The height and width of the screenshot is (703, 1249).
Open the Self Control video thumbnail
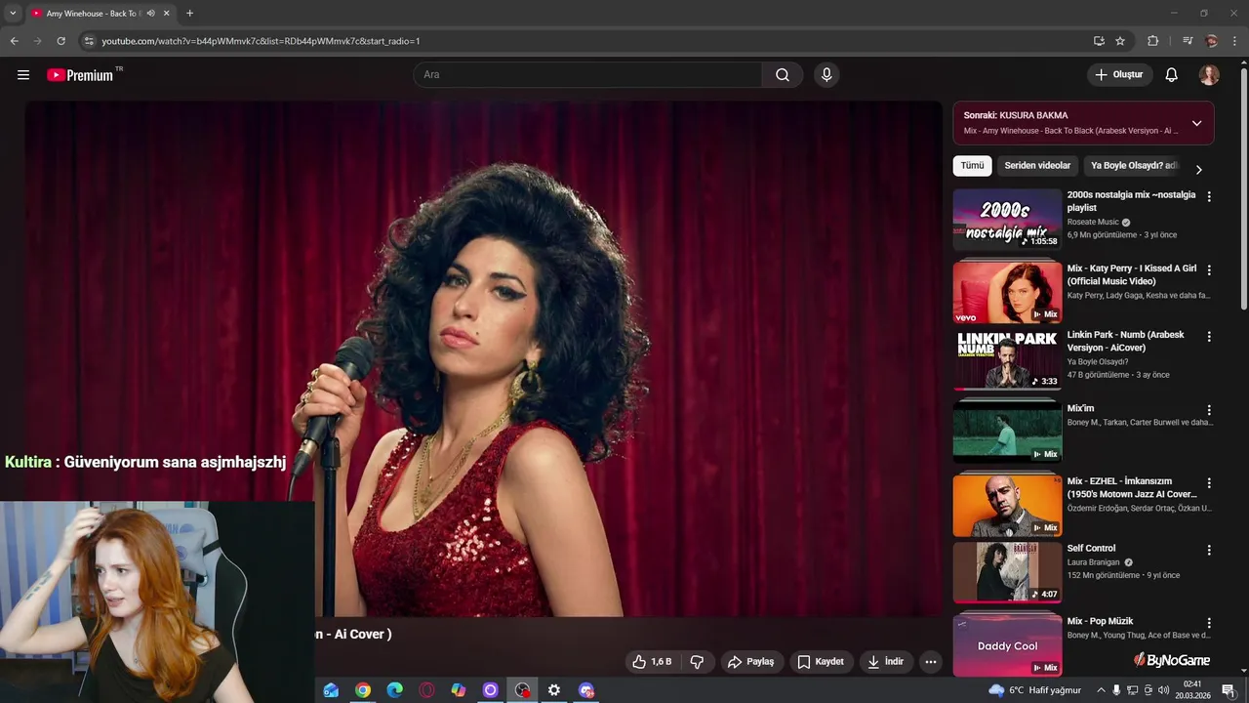pyautogui.click(x=1007, y=572)
